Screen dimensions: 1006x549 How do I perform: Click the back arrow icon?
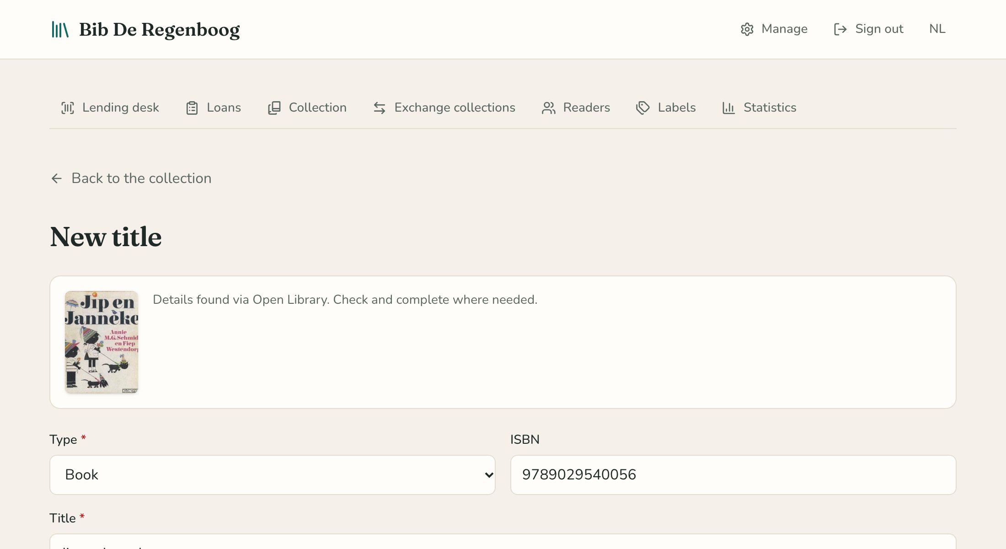pyautogui.click(x=57, y=178)
